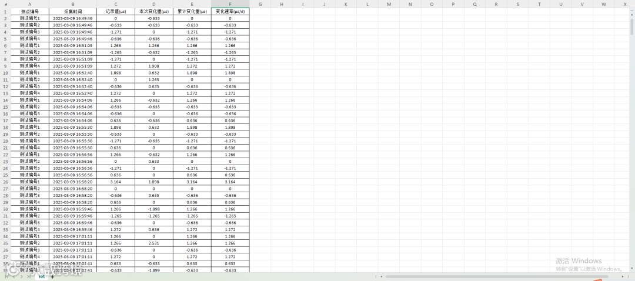Click 3.164 in the 累计变化量 column

click(x=192, y=182)
